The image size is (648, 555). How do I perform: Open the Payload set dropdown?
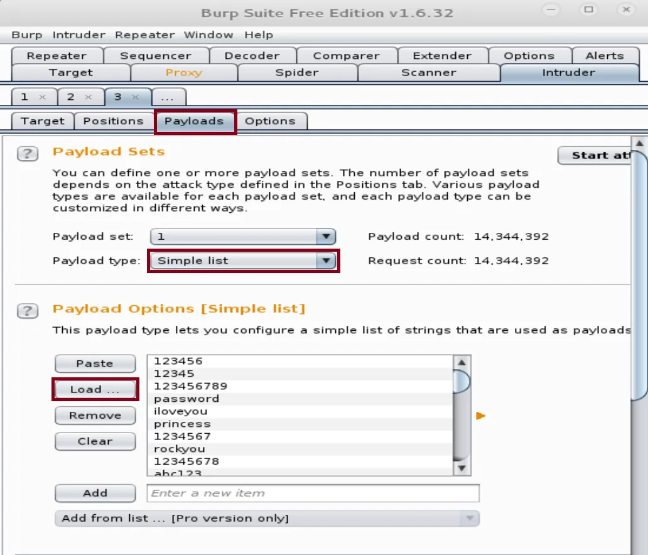243,237
